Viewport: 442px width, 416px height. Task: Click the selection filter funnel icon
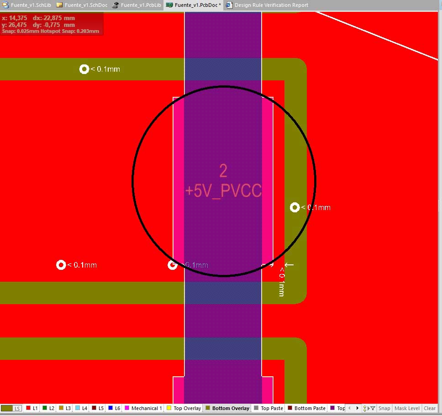(373, 408)
